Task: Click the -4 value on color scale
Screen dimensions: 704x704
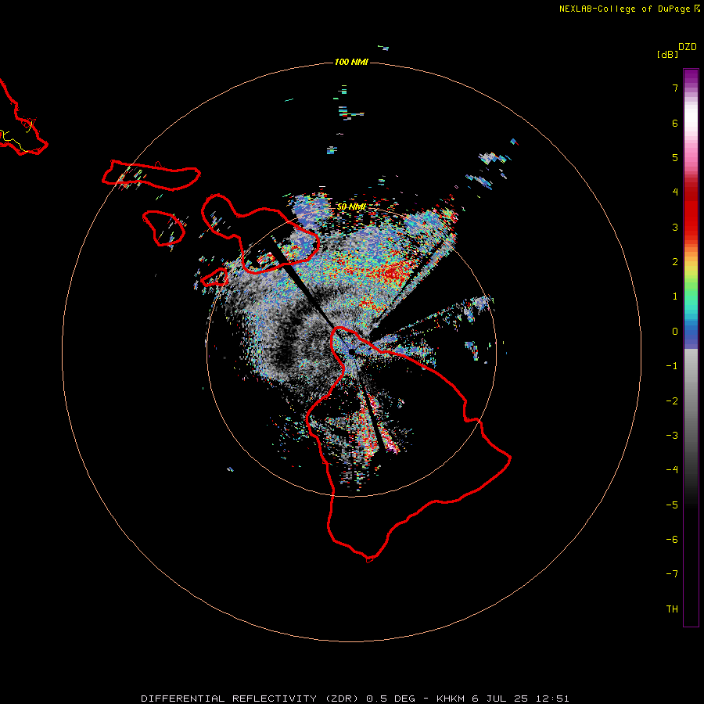Action: point(672,469)
